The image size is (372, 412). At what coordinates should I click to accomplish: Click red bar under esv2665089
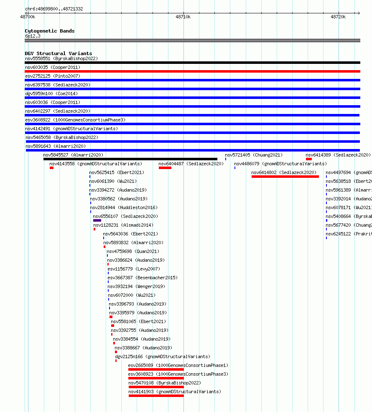[x=156, y=369]
